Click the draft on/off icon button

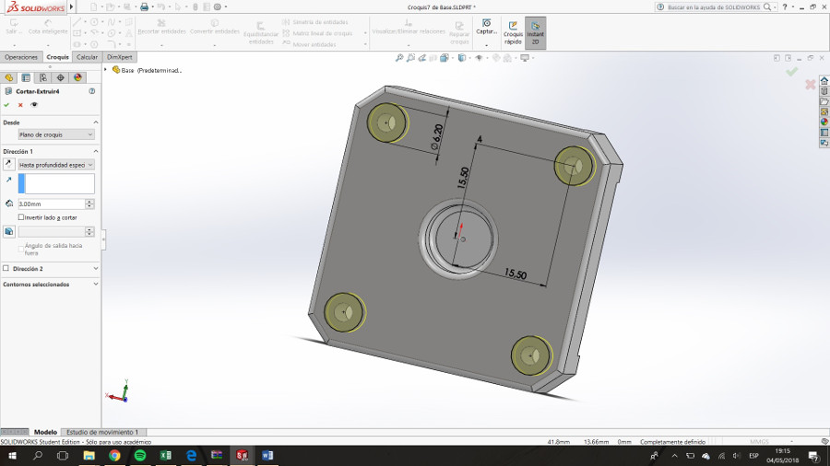click(x=9, y=231)
